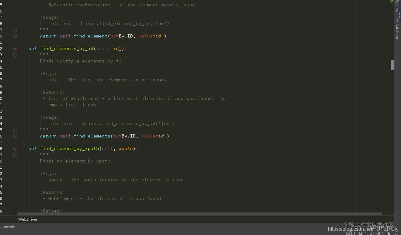This screenshot has height=235, width=401.
Task: Change the UTF-8 file encoding
Action: pos(377,233)
